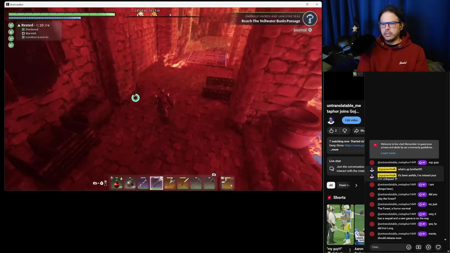Select the fifth hotbar slot with golden wand
450x253 pixels.
pyautogui.click(x=170, y=183)
